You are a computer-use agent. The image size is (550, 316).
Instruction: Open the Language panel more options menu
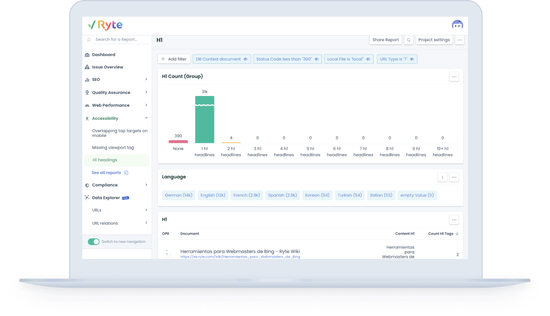454,177
